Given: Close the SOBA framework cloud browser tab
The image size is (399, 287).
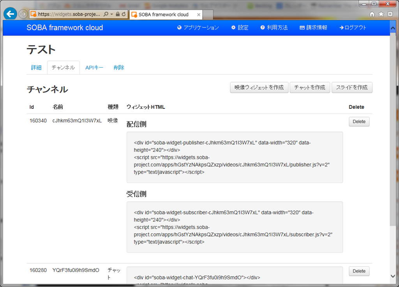Looking at the screenshot, I should (199, 15).
